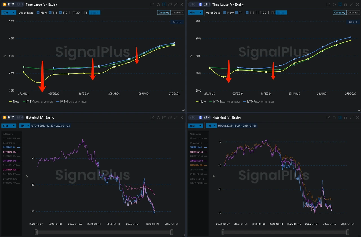Duplicate the BTC Historical IV panel
The height and width of the screenshot is (237, 361).
coord(170,118)
